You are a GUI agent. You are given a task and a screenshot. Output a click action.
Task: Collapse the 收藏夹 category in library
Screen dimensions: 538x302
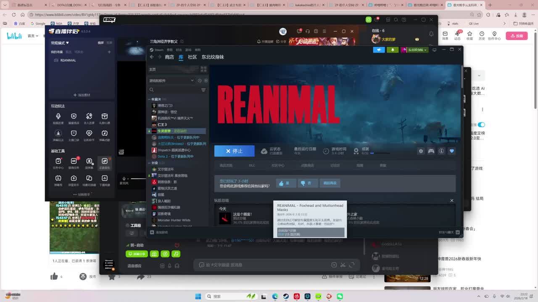[x=149, y=99]
